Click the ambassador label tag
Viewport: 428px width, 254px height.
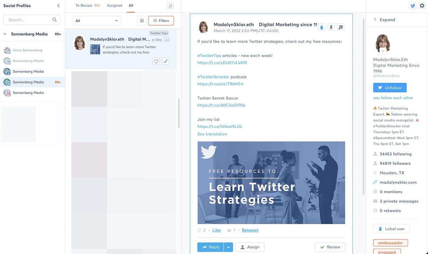pos(391,243)
